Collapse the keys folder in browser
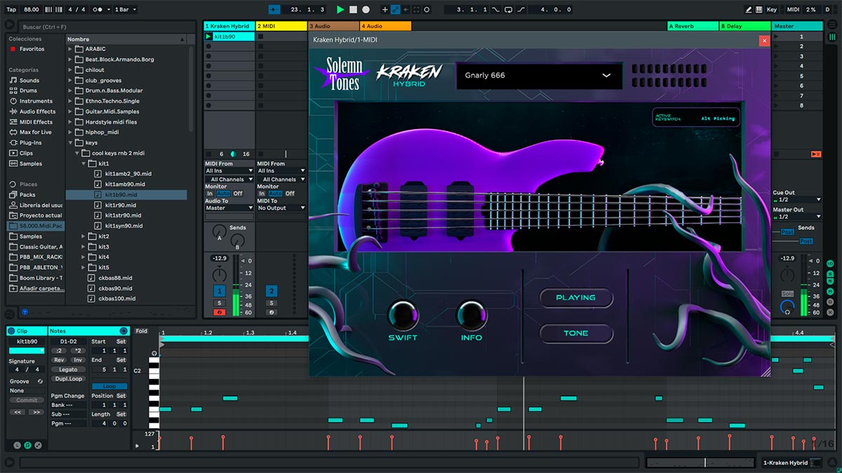The image size is (842, 473). pos(70,142)
